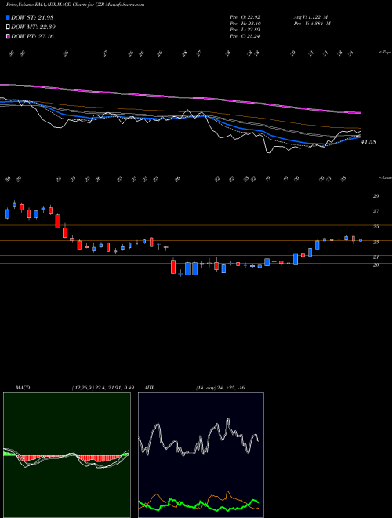The height and width of the screenshot is (518, 392).
Task: Click the 21 price axis label
Action: [376, 257]
